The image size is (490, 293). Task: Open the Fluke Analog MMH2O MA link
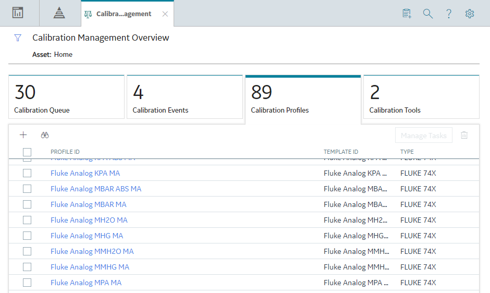pos(92,251)
